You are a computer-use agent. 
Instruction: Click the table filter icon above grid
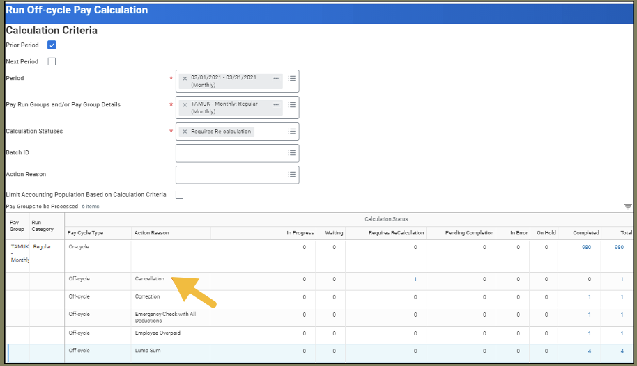pos(628,207)
